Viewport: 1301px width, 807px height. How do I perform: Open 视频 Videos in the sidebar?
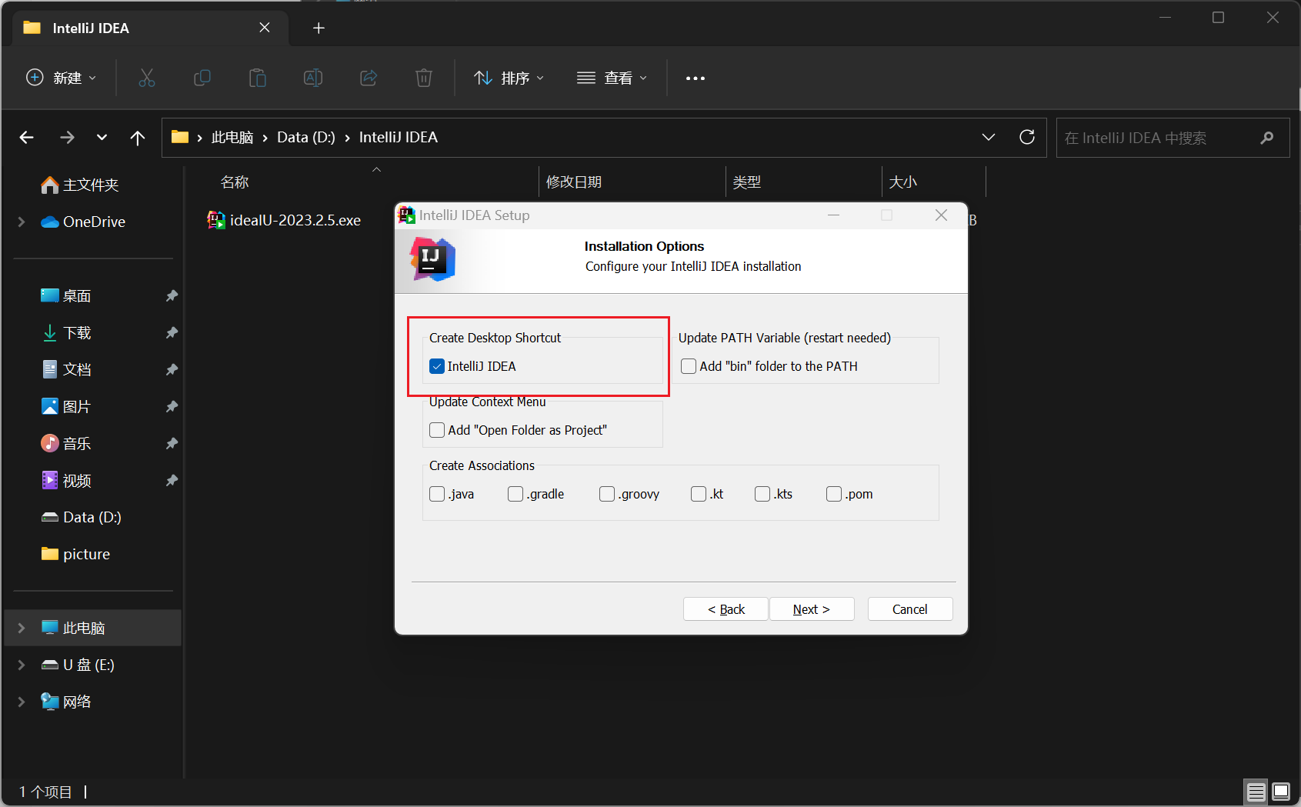pyautogui.click(x=66, y=480)
